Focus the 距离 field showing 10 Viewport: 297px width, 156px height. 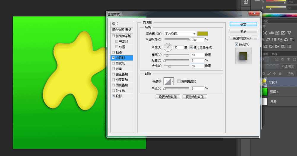(198, 55)
